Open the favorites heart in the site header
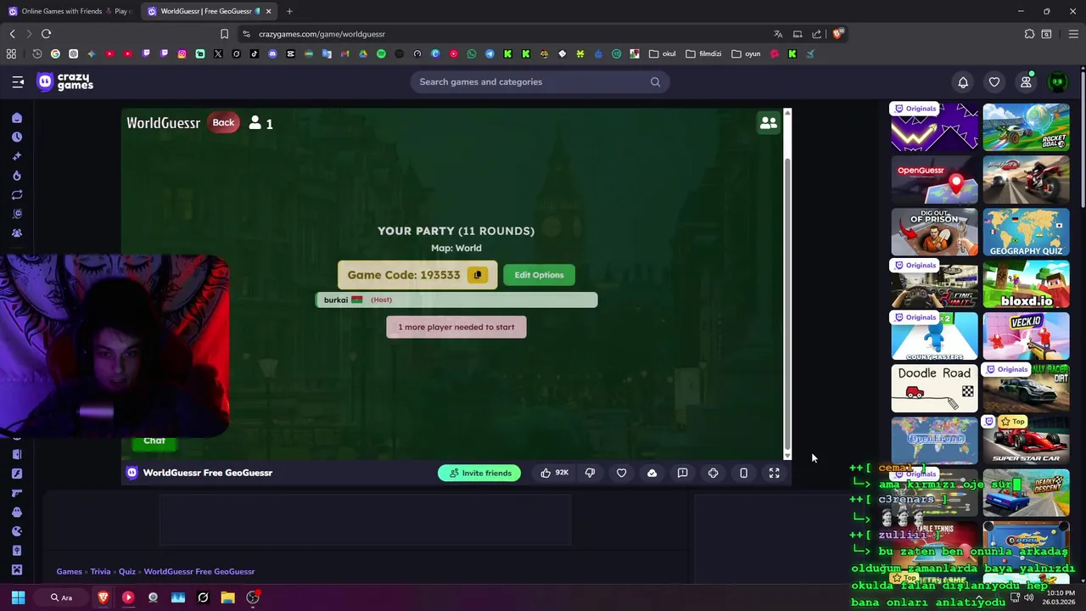 point(994,82)
